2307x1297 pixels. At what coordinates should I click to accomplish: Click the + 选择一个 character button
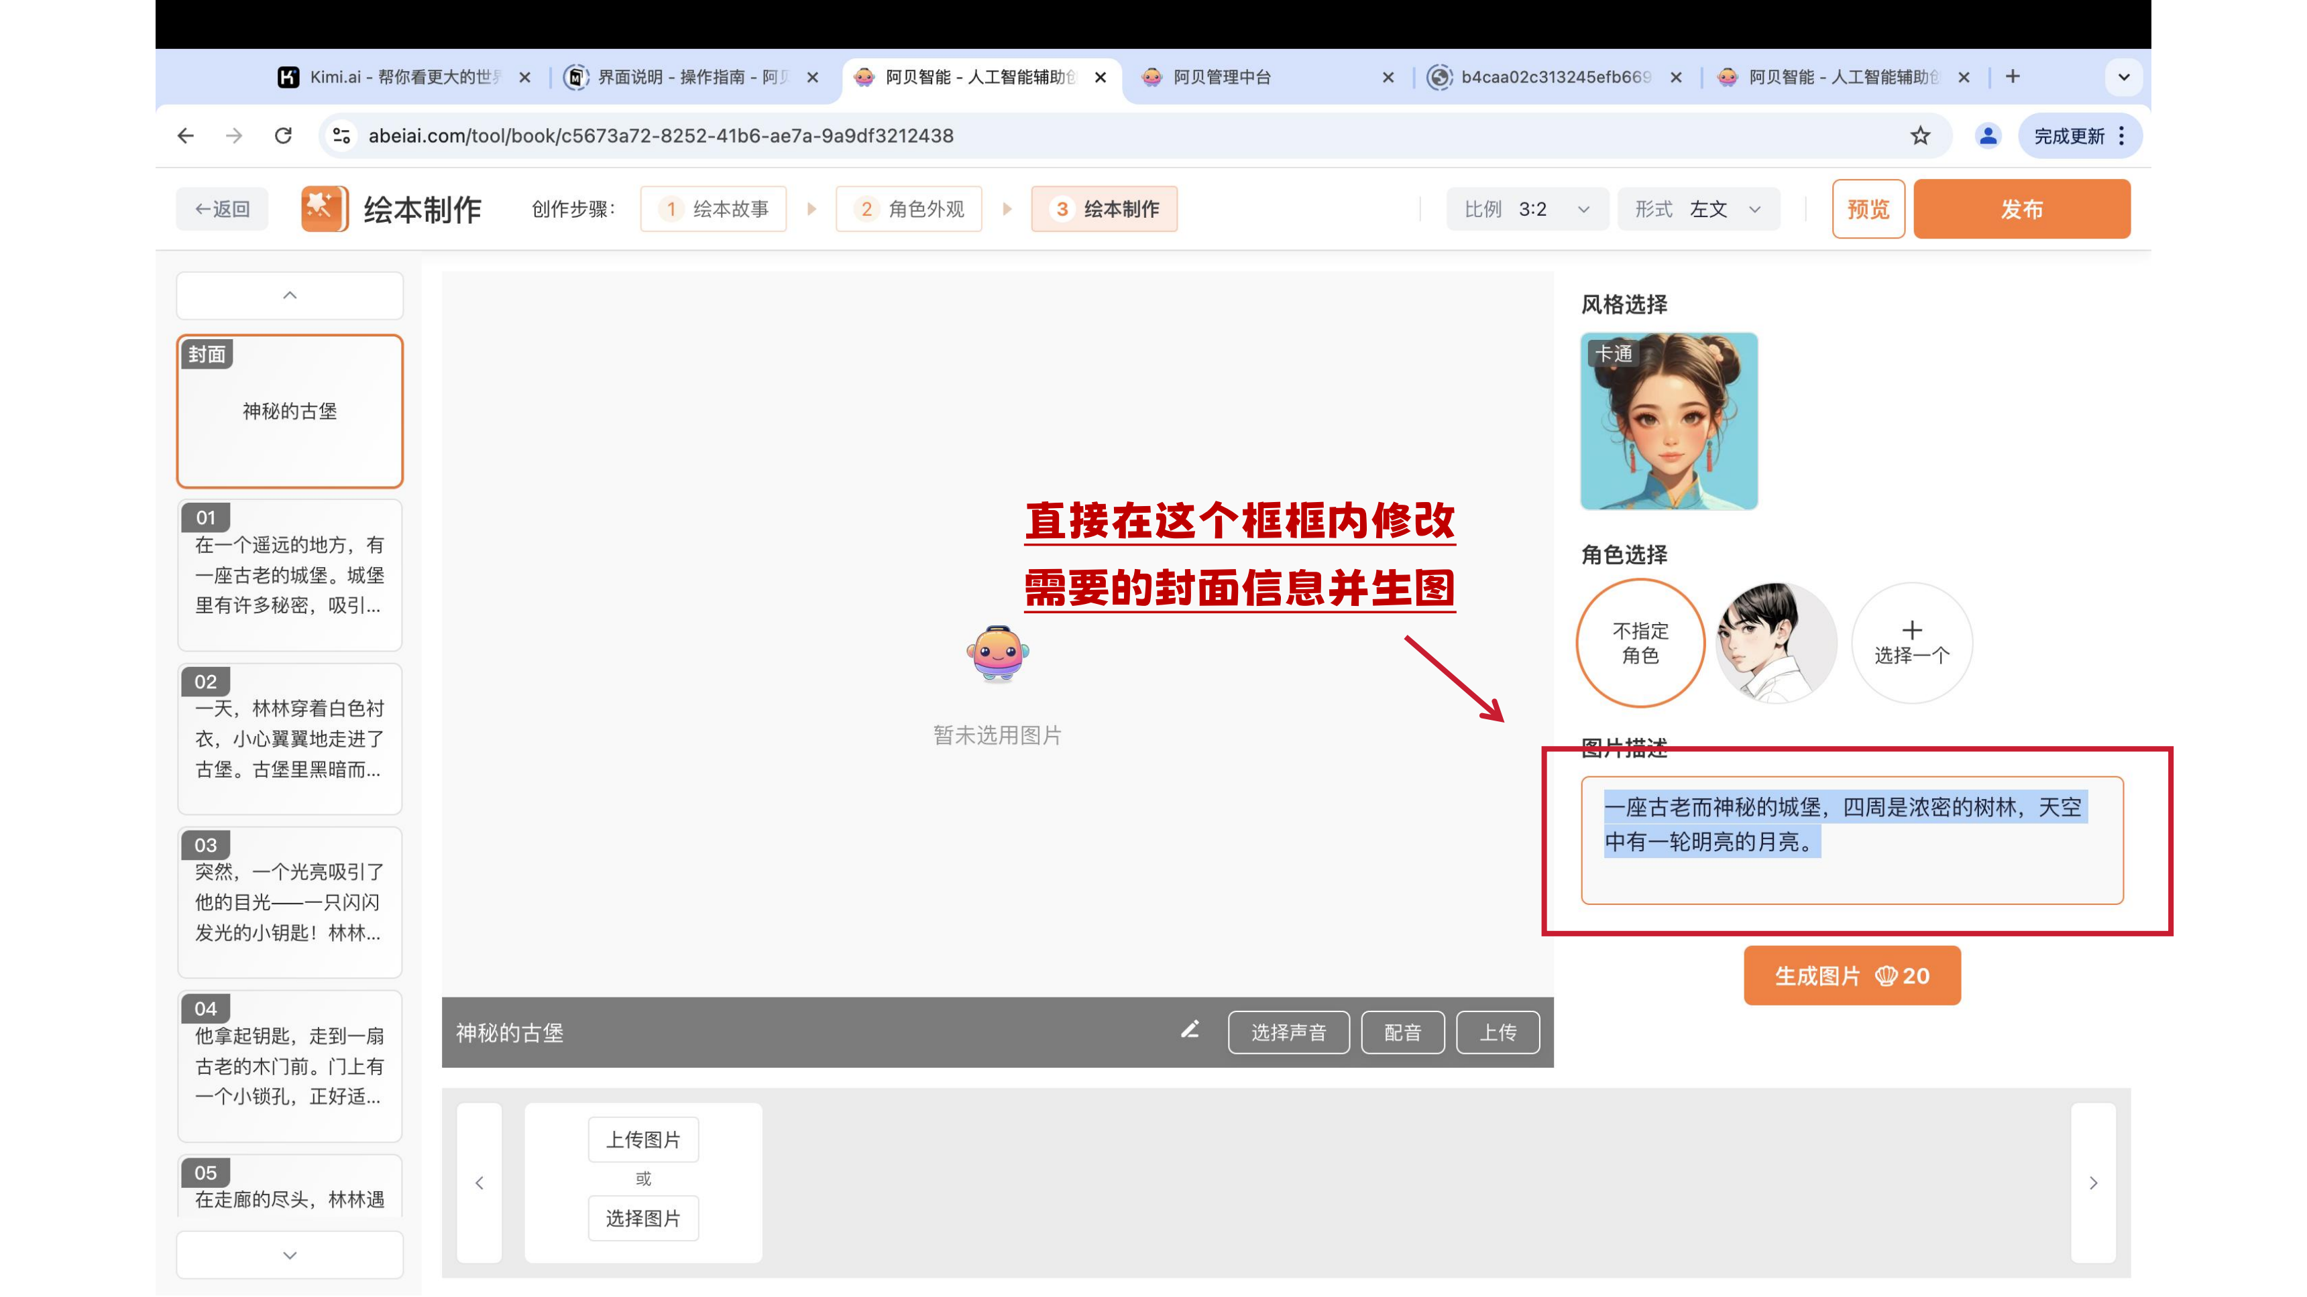coord(1912,643)
